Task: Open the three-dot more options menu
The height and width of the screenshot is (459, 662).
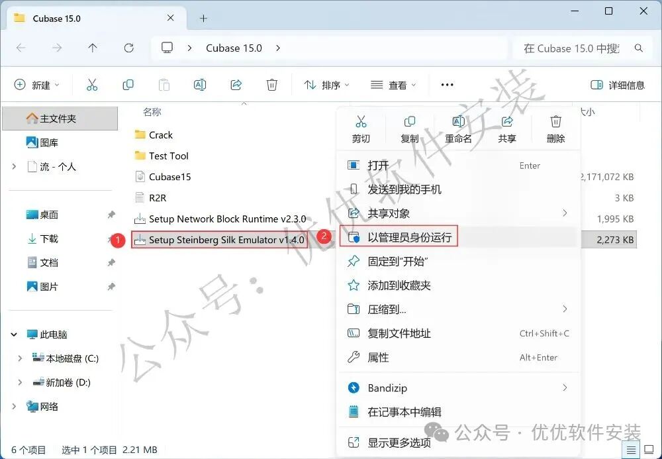Action: click(447, 85)
